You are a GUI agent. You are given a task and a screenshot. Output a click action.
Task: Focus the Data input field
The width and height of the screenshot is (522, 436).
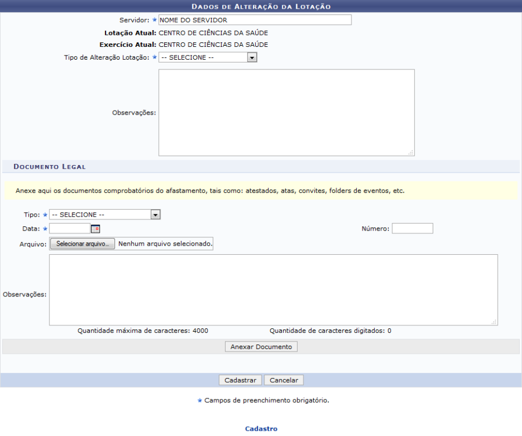coord(70,229)
